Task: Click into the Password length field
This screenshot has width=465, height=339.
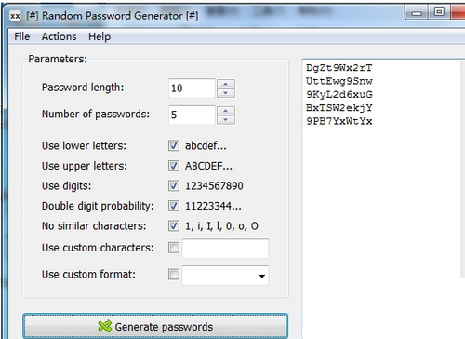Action: [x=192, y=88]
